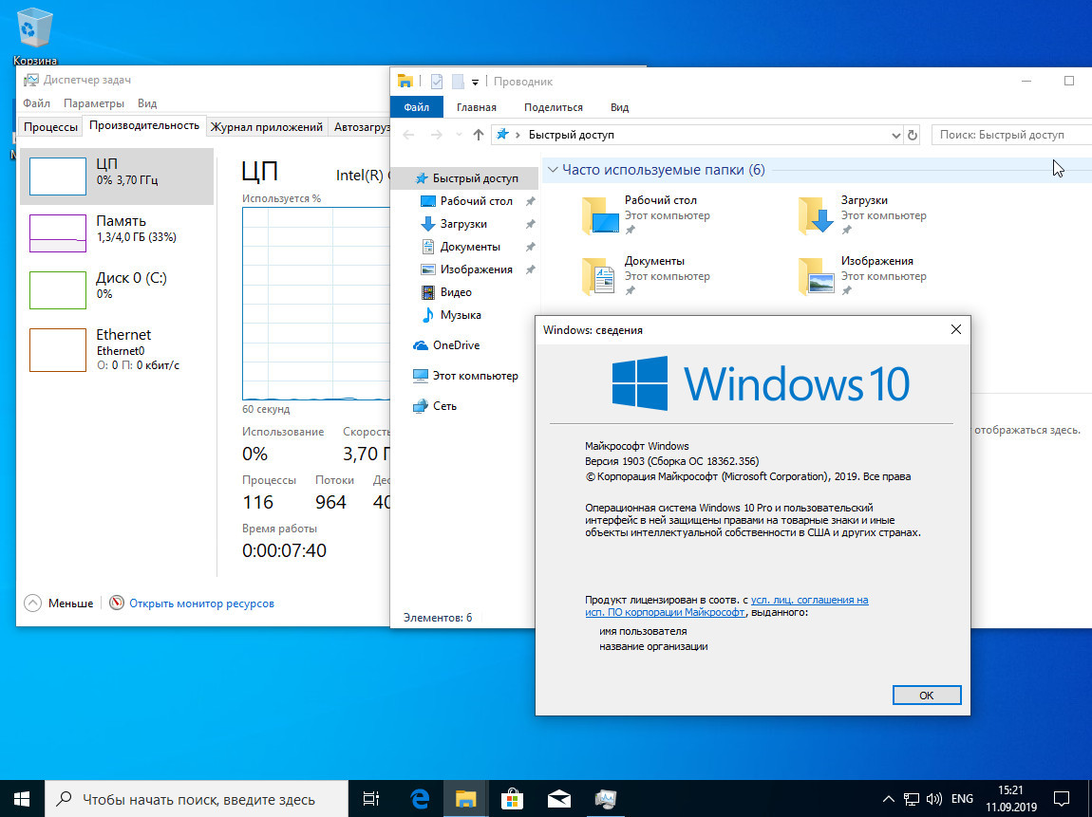Open the notification center icon
Viewport: 1092px width, 817px height.
[1063, 797]
